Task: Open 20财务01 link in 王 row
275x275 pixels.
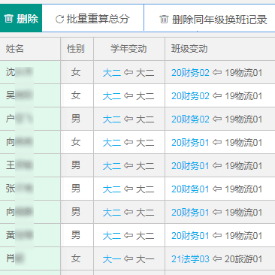Action: pyautogui.click(x=190, y=165)
